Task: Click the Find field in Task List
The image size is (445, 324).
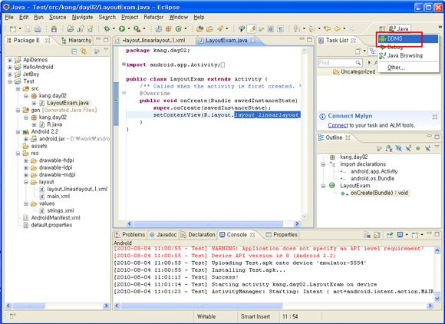Action: 341,63
